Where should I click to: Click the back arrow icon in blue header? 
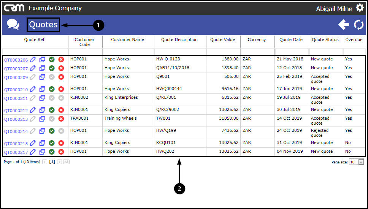pyautogui.click(x=343, y=25)
